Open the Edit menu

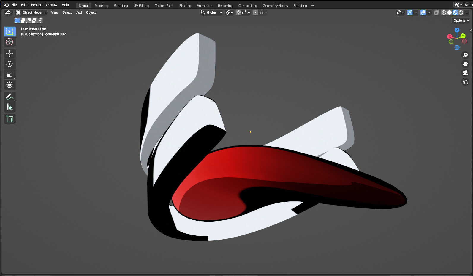coord(24,5)
